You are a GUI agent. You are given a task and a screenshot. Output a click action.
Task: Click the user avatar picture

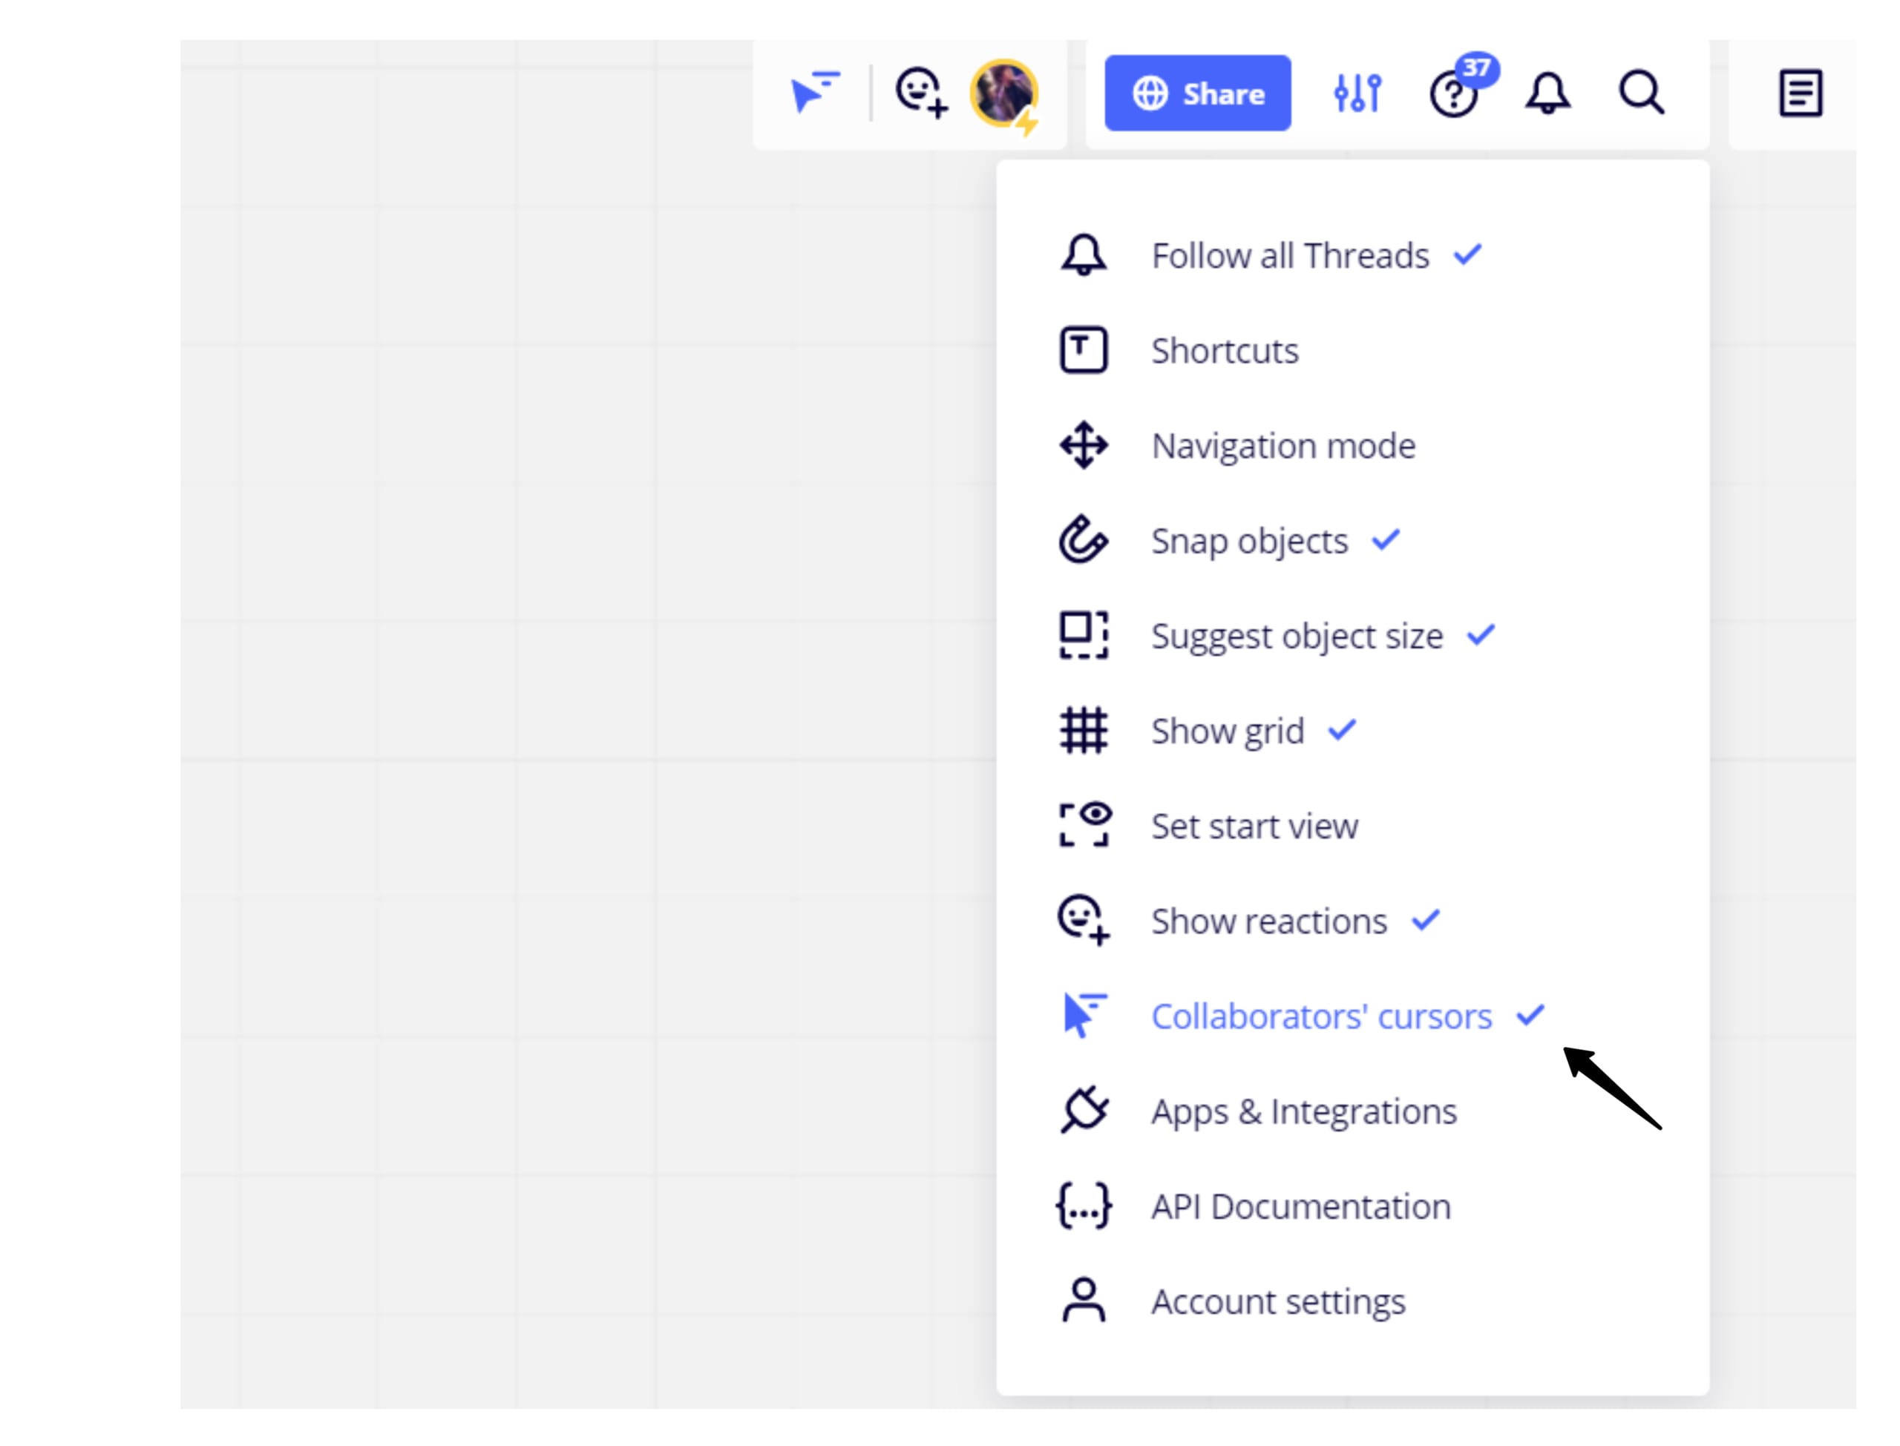coord(1003,93)
